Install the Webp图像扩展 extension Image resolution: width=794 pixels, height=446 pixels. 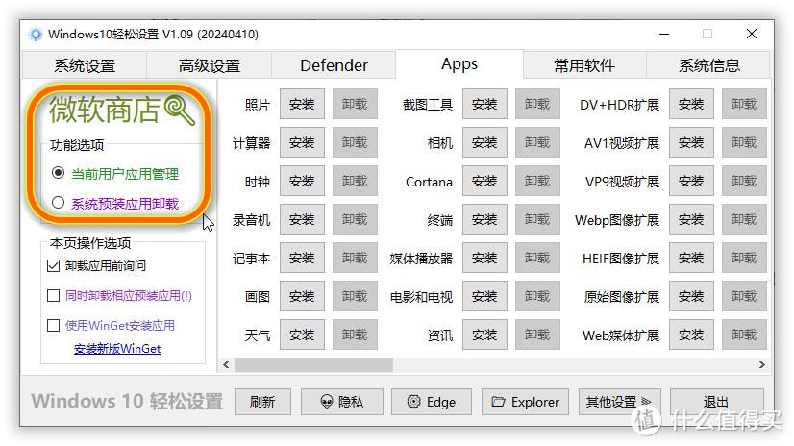(691, 220)
